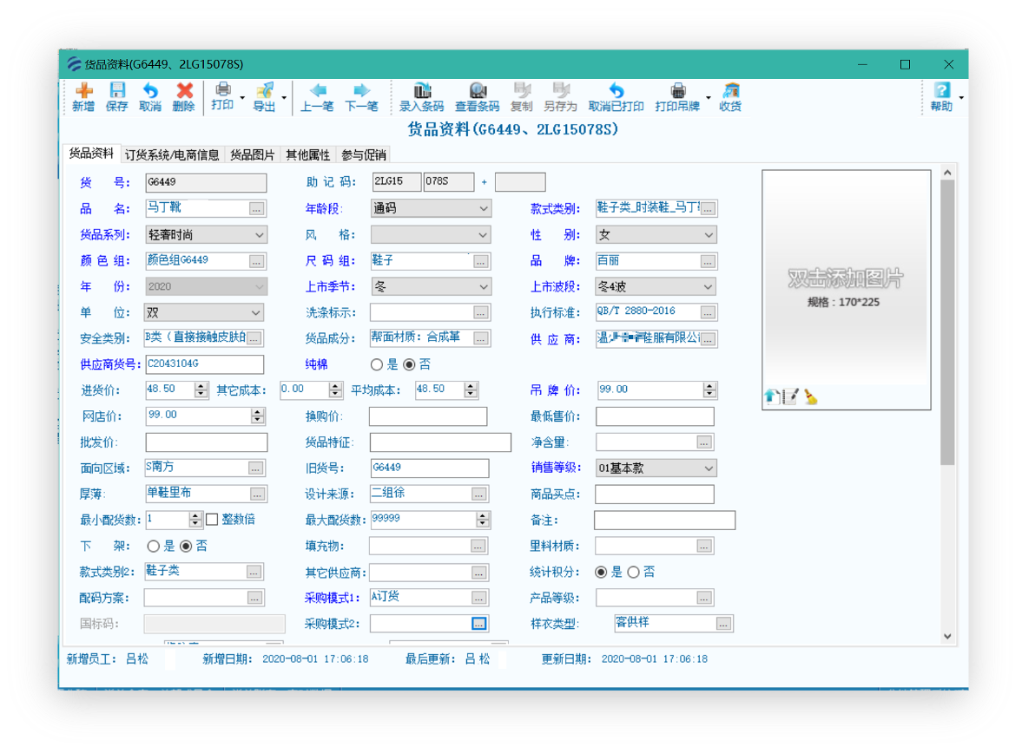Open the 订货系统/电商信息 tab
Image resolution: width=1022 pixels, height=753 pixels.
click(172, 155)
